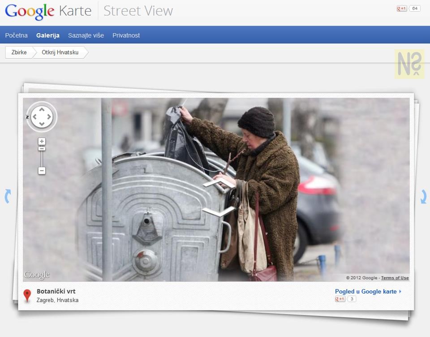Screen dimensions: 430x337
Task: Switch to the Galerija section
Action: (47, 35)
